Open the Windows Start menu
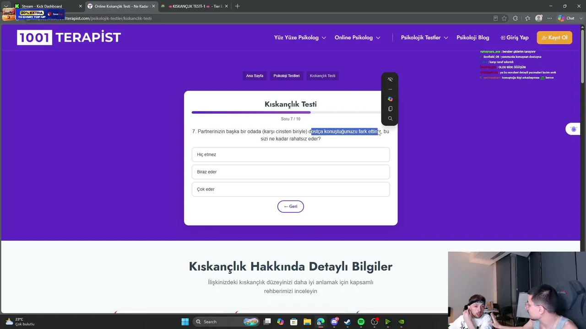The image size is (586, 329). coord(185,322)
